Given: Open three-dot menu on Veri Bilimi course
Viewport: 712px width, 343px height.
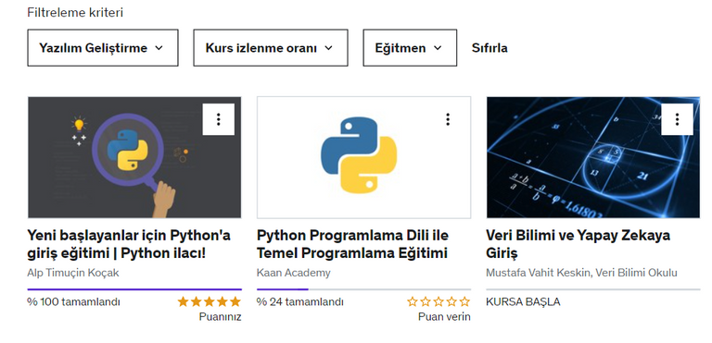Looking at the screenshot, I should tap(677, 119).
